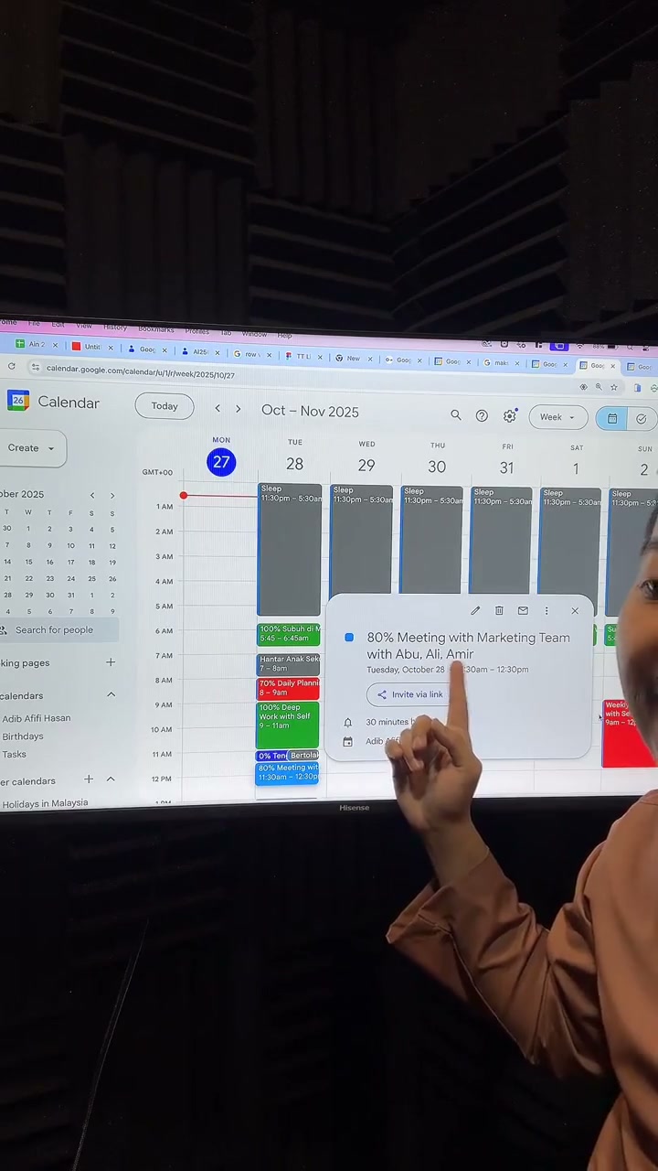Open '100% Subuh' event on Tuesday

(288, 634)
